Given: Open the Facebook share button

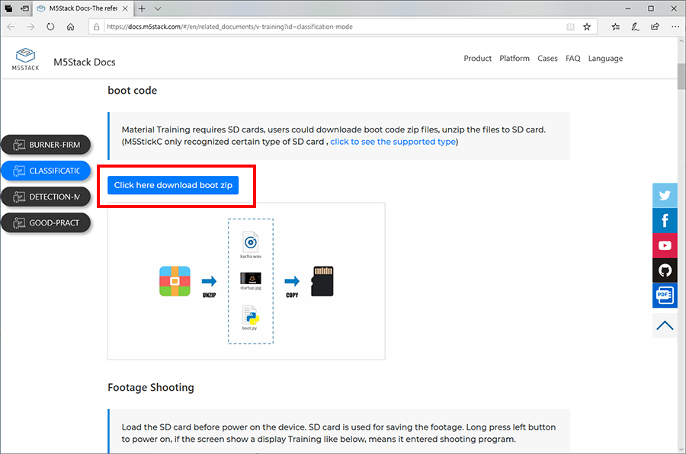Looking at the screenshot, I should tap(665, 220).
